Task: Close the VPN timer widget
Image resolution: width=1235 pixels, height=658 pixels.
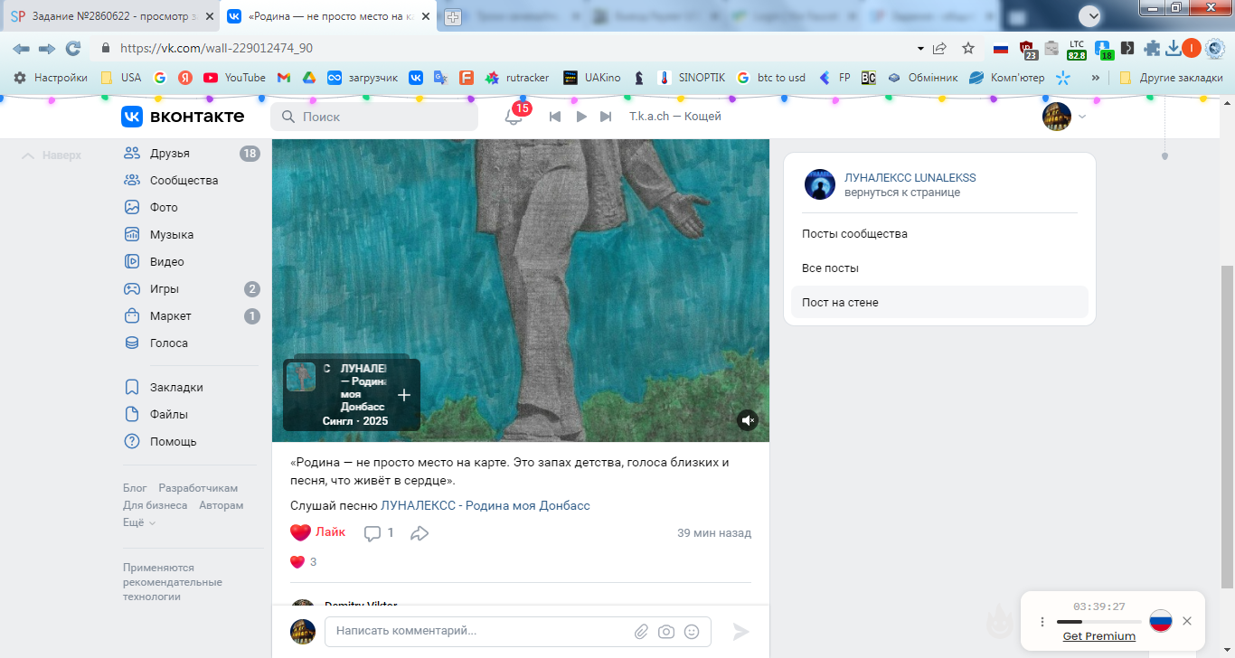Action: tap(1187, 621)
